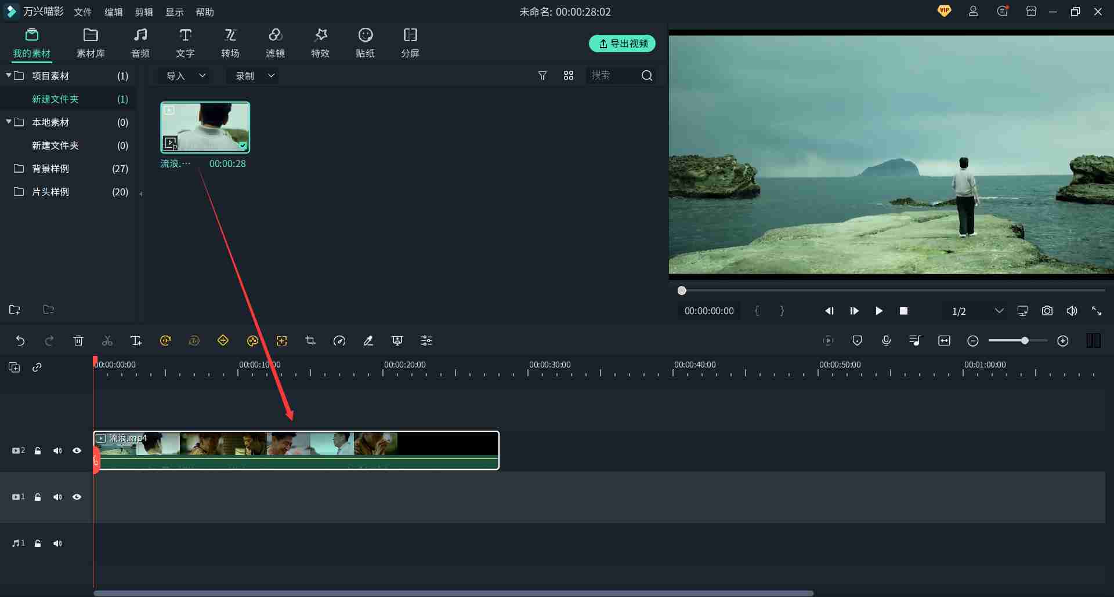The height and width of the screenshot is (597, 1114).
Task: Select the text tool icon in timeline toolbar
Action: click(x=136, y=341)
